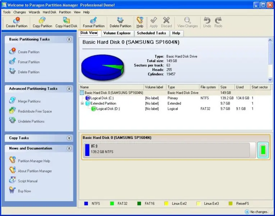This screenshot has height=216, width=275.
Task: Collapse the News and Documentation panel
Action: tap(69, 149)
